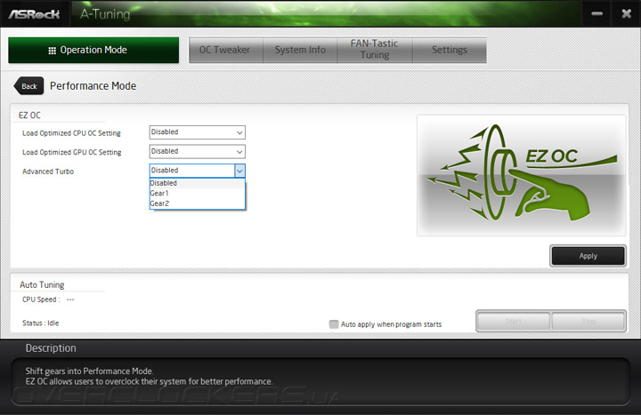Viewport: 641px width, 415px height.
Task: Click the ASRock logo
Action: tap(35, 14)
